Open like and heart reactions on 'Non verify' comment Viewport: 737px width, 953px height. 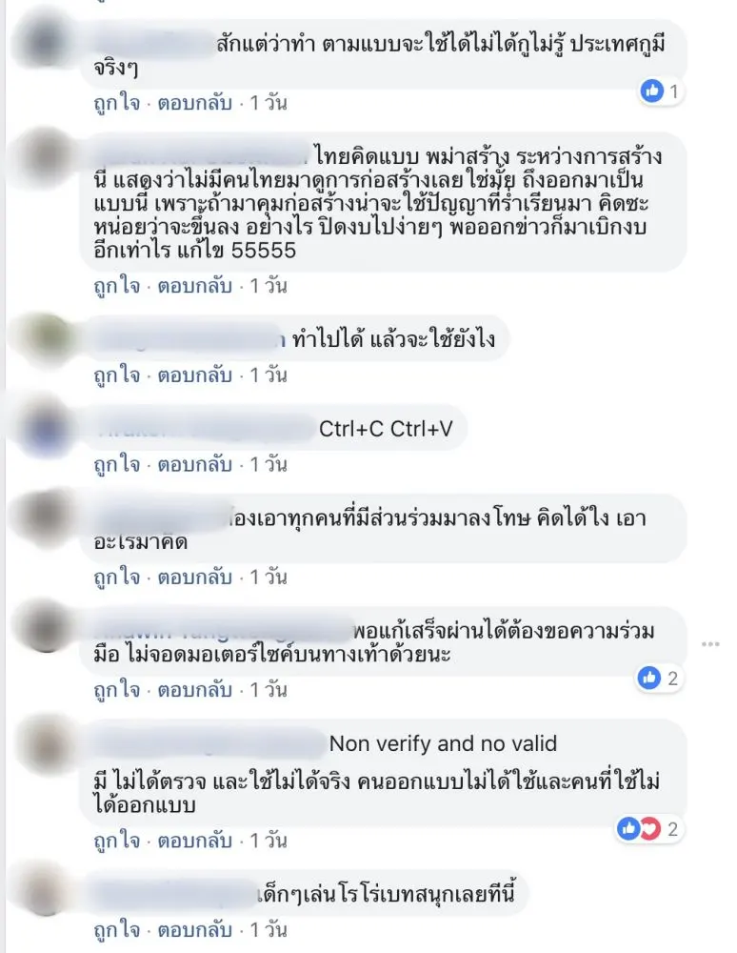point(649,828)
